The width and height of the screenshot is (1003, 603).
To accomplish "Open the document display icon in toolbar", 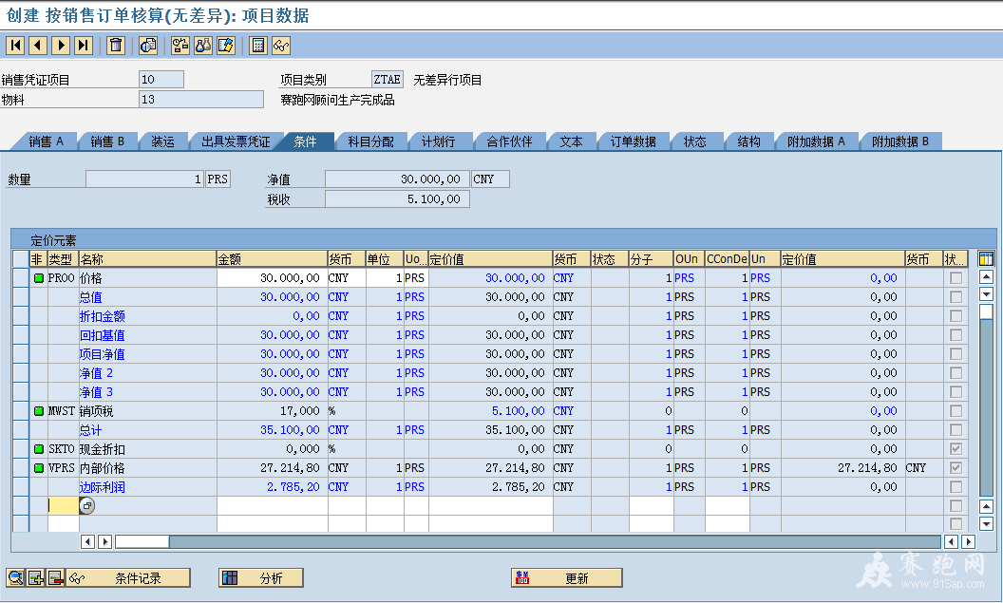I will (148, 46).
